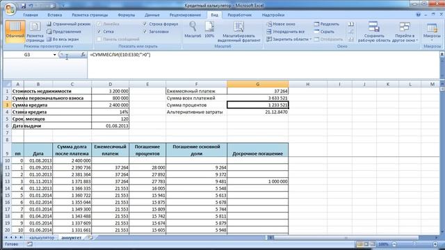445x250 pixels.
Task: Open the Макросы dropdown
Action: tap(432, 32)
